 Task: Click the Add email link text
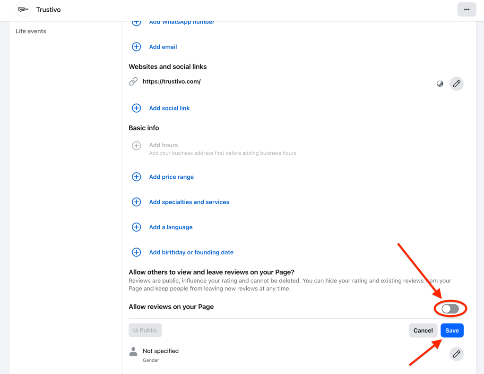[163, 47]
